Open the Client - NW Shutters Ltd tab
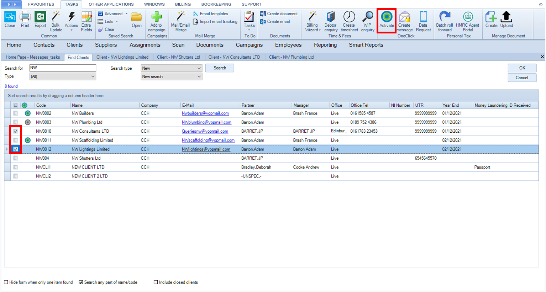Viewport: 546px width, 292px height. point(178,57)
